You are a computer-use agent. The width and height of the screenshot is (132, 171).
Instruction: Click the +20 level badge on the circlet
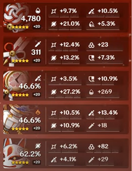point(37,162)
